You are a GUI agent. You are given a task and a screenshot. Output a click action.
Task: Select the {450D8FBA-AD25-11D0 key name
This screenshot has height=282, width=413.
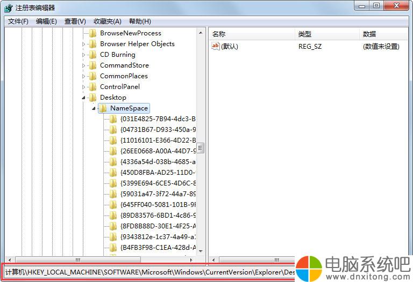(x=158, y=173)
